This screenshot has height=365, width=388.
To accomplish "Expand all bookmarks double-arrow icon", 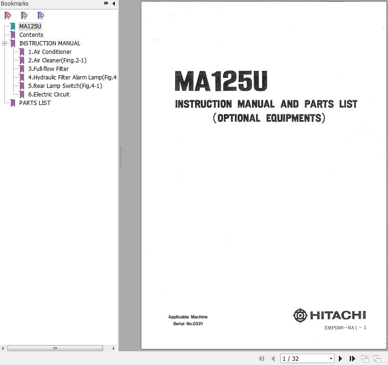I will (106, 3).
